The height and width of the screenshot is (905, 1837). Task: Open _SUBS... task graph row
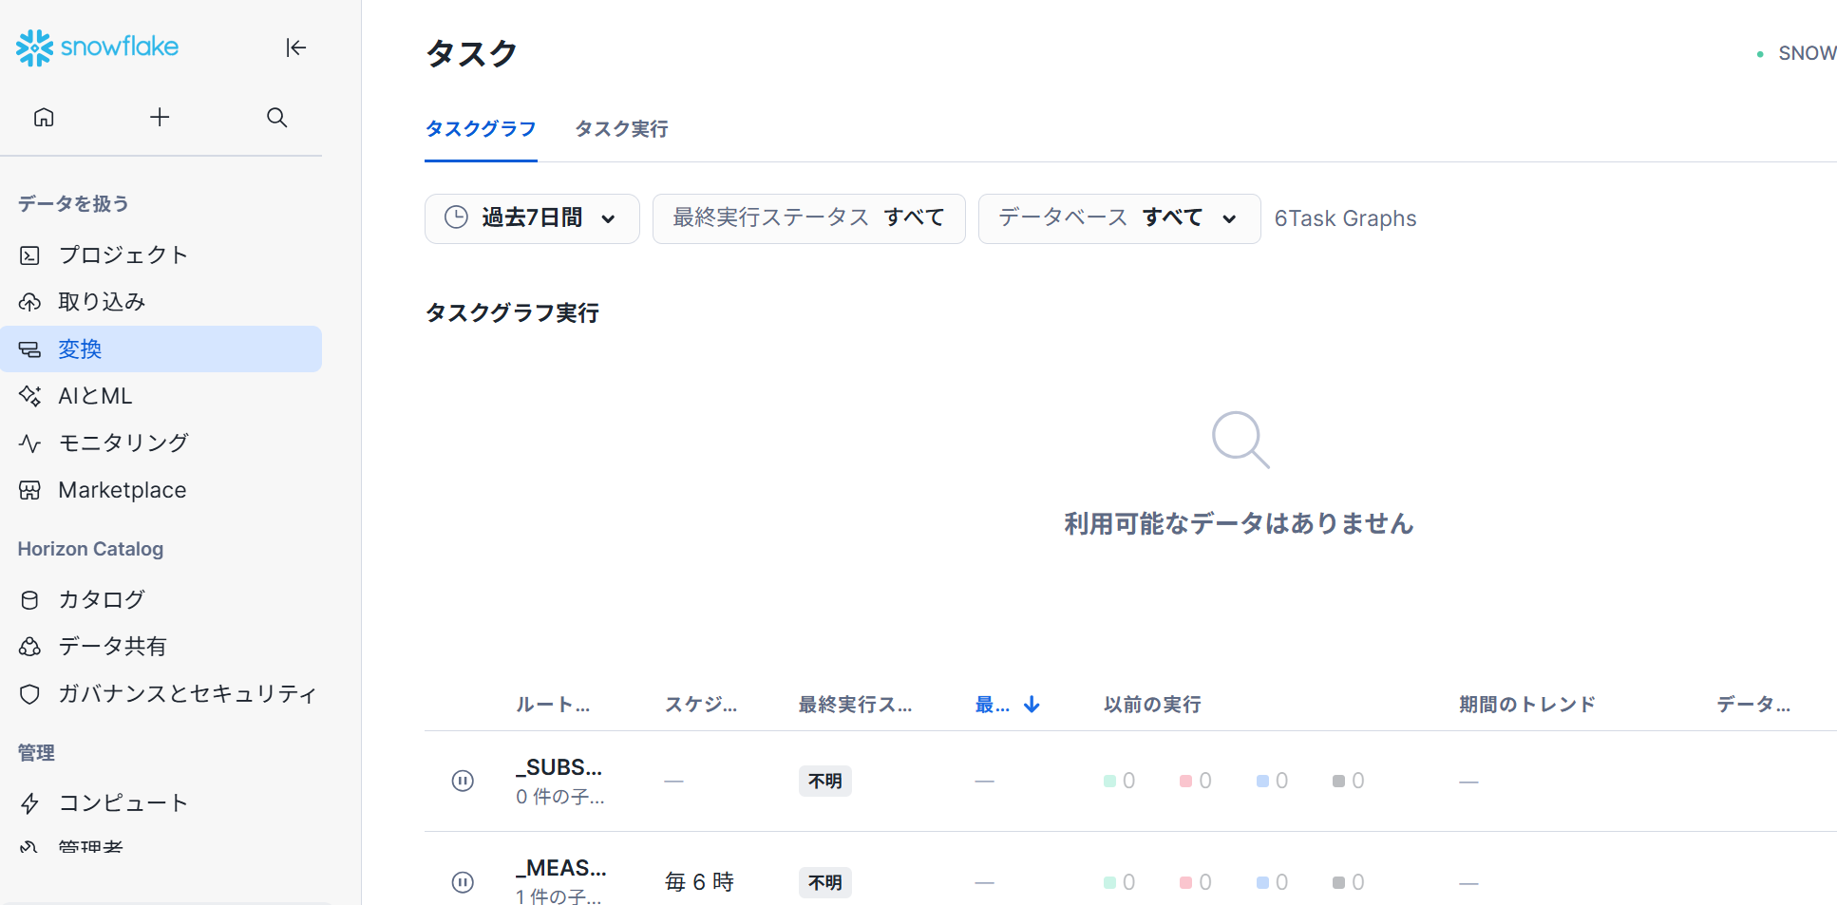1130,782
